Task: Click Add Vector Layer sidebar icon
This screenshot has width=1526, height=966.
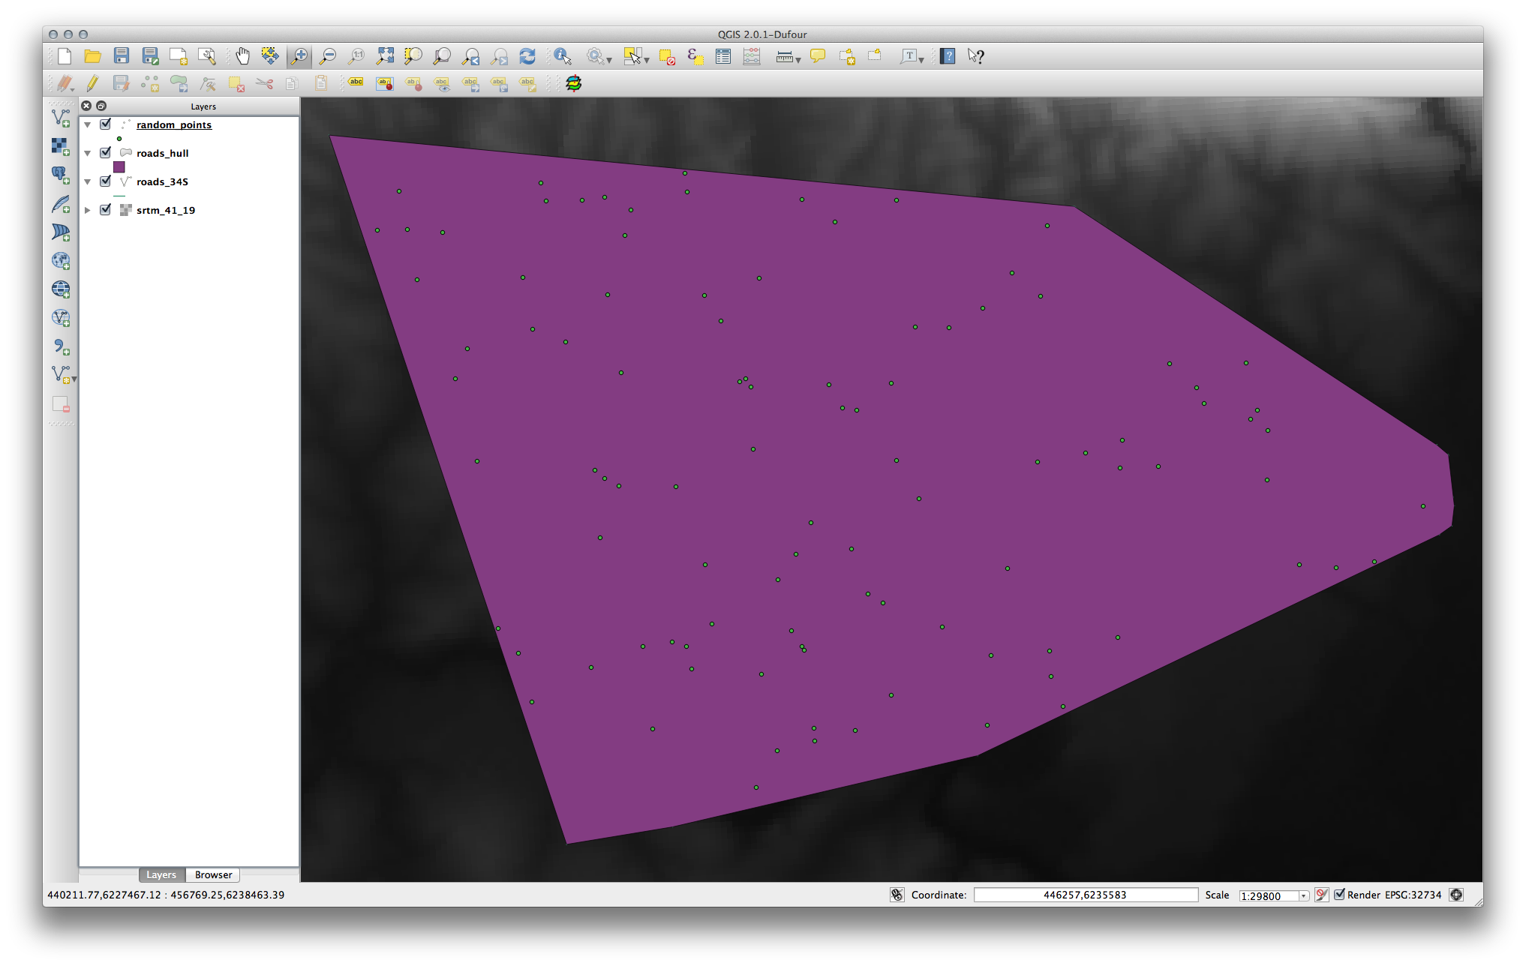Action: (x=61, y=118)
